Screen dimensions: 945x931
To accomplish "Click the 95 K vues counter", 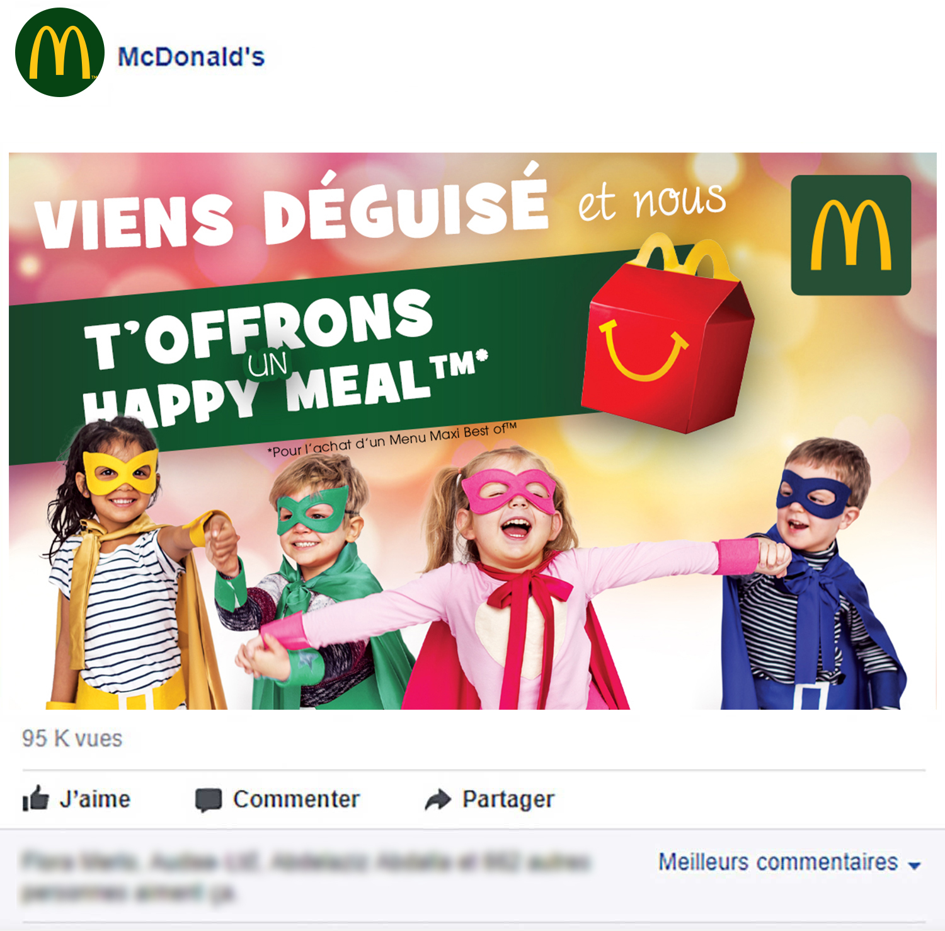I will click(72, 738).
